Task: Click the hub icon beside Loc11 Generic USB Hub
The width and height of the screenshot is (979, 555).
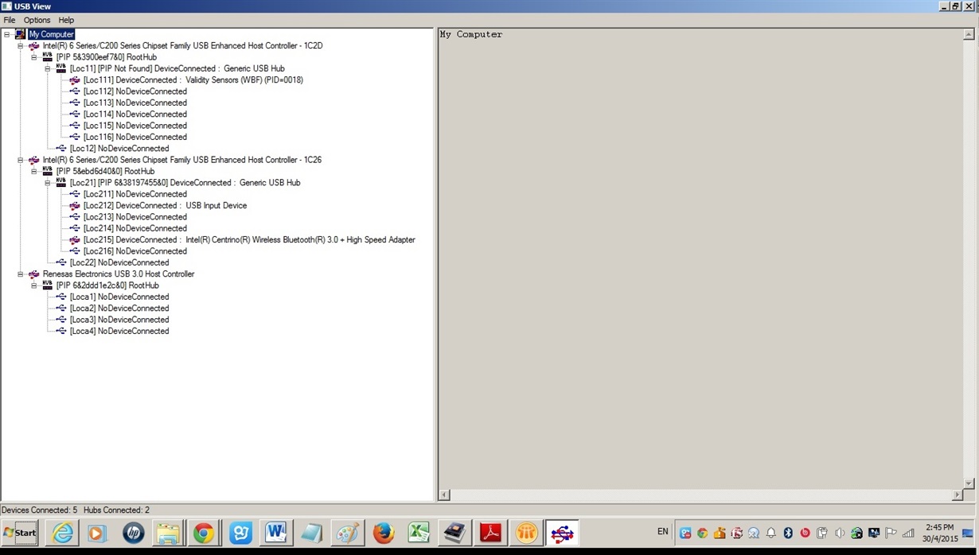Action: click(x=60, y=68)
